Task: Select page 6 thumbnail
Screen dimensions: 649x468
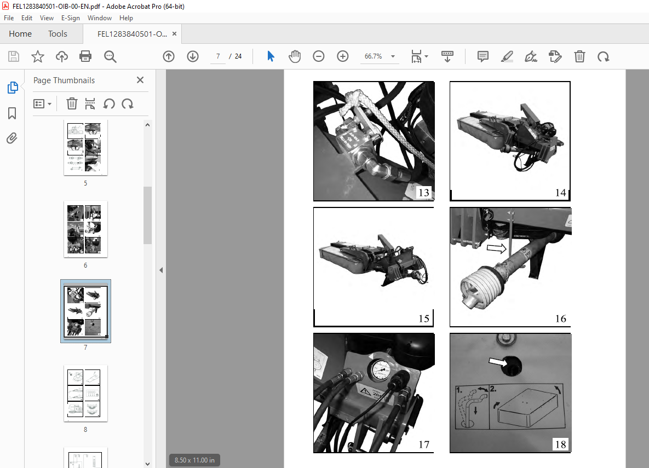Action: coord(85,229)
